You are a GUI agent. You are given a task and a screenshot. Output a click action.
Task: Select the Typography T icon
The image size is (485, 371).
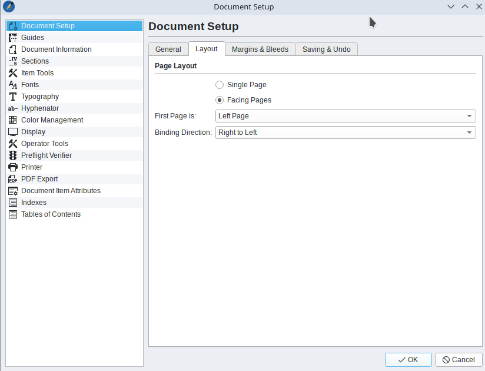[13, 97]
